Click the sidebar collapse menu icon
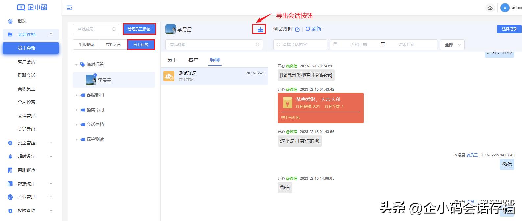 (69, 8)
